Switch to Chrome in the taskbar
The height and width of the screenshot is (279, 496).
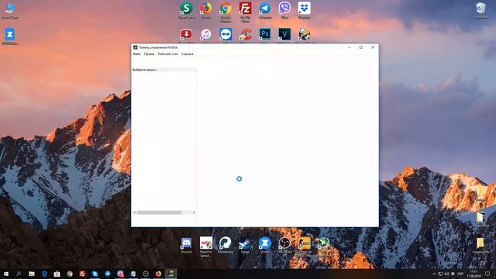70,274
